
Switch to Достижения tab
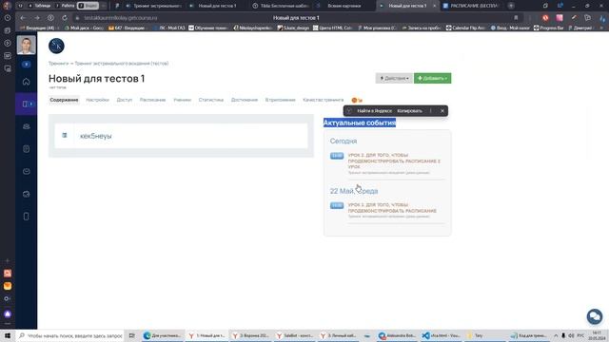coord(245,100)
